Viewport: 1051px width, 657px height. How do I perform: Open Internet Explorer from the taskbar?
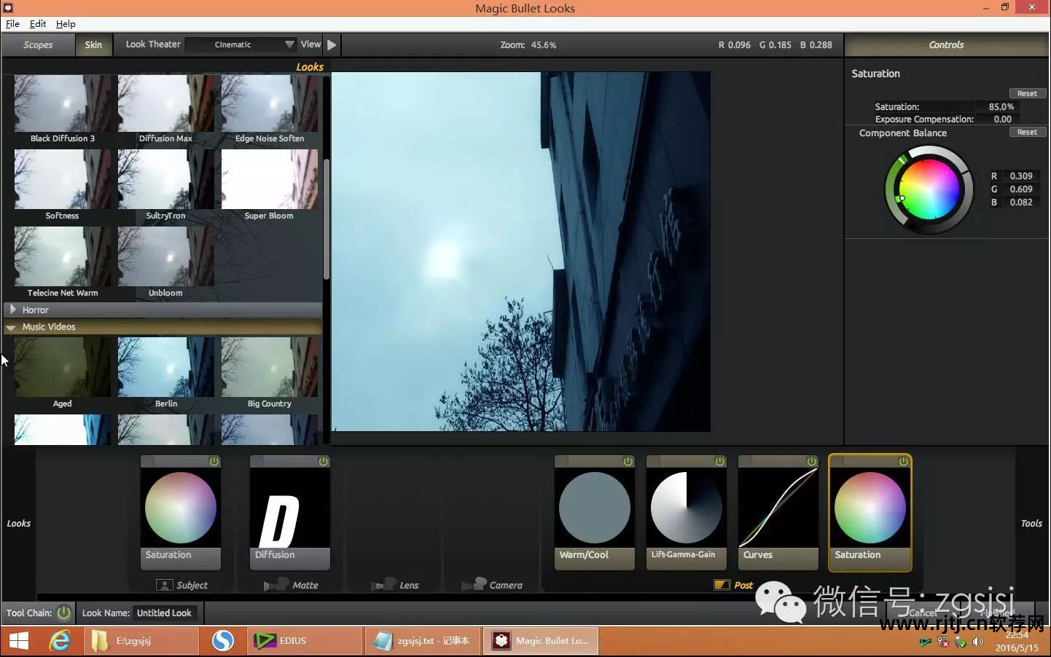tap(60, 641)
